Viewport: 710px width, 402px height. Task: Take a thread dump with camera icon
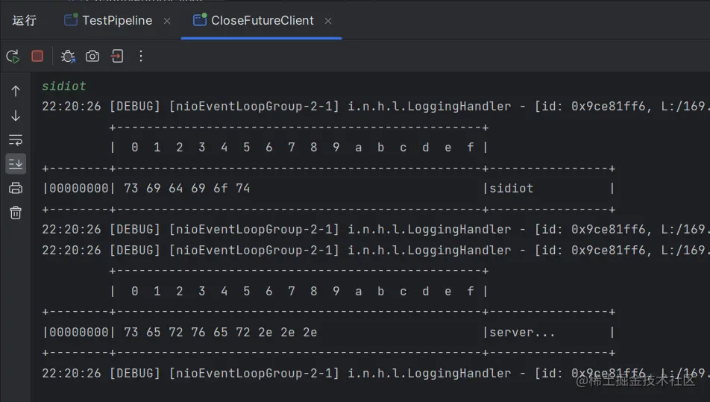[x=92, y=56]
